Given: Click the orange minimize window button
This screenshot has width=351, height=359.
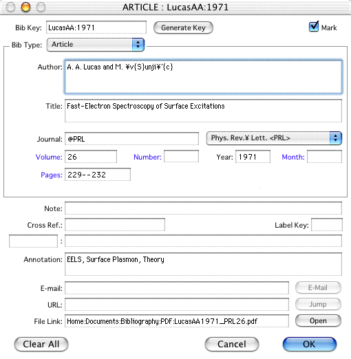Looking at the screenshot, I should (x=25, y=7).
